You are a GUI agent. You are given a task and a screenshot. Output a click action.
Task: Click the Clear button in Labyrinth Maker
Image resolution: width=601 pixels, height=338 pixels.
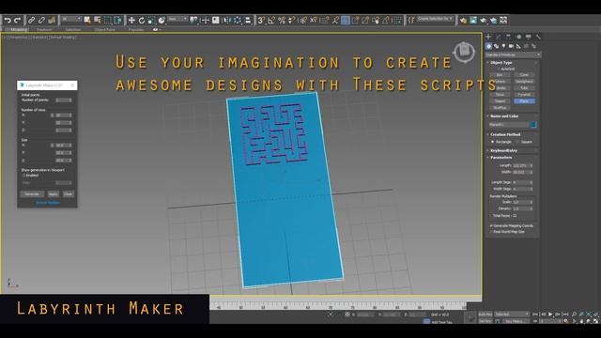click(x=68, y=194)
